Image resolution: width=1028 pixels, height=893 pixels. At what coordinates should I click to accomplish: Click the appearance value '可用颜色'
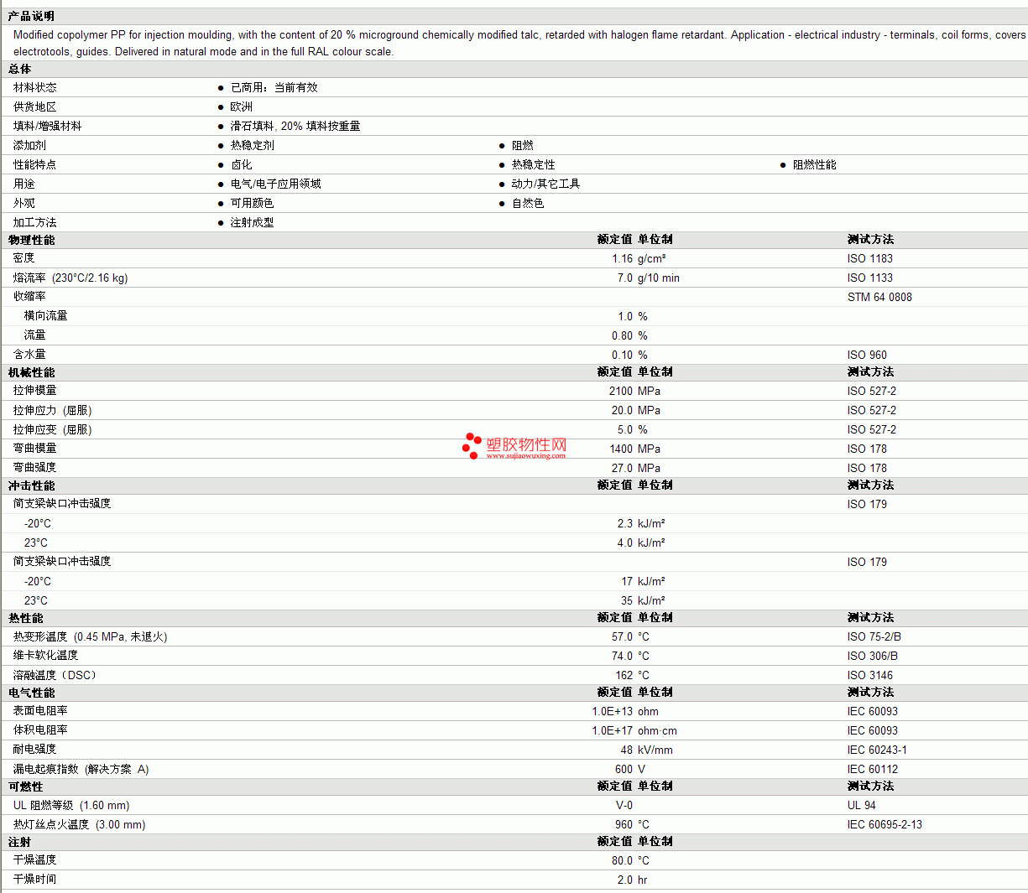253,203
